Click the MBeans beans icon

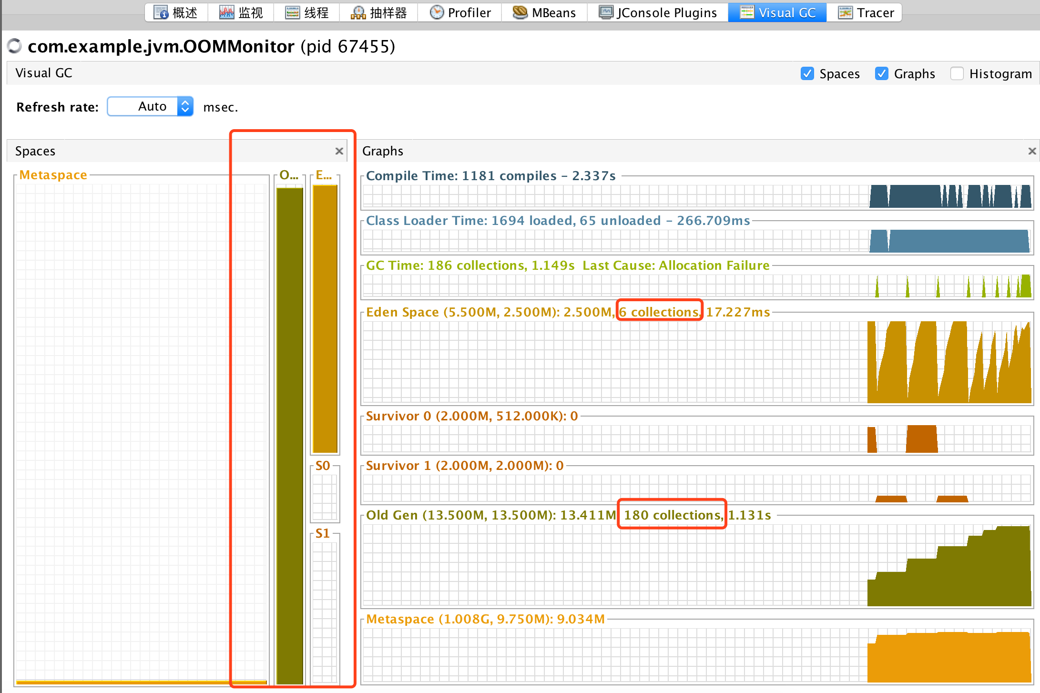(x=520, y=12)
